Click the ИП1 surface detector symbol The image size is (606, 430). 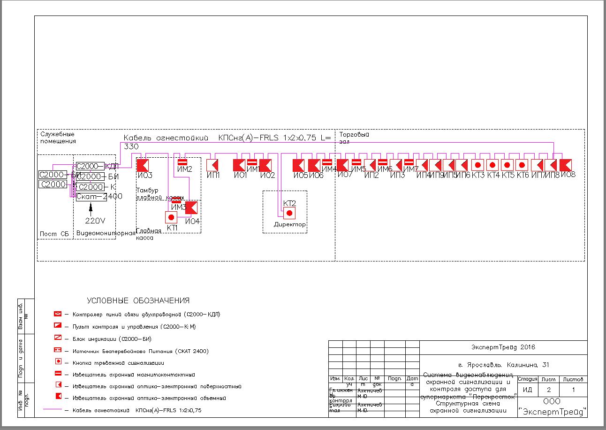(213, 165)
